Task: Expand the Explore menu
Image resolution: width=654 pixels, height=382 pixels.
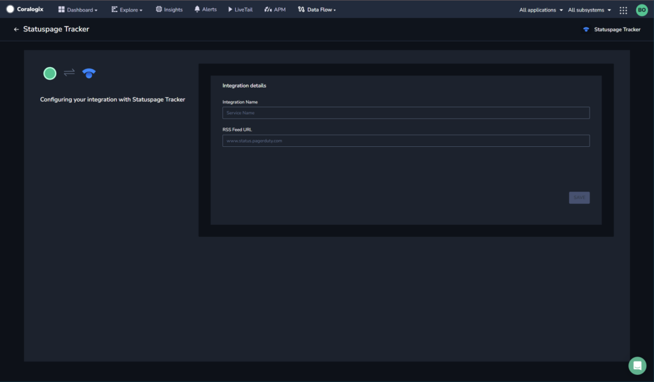Action: coord(127,10)
